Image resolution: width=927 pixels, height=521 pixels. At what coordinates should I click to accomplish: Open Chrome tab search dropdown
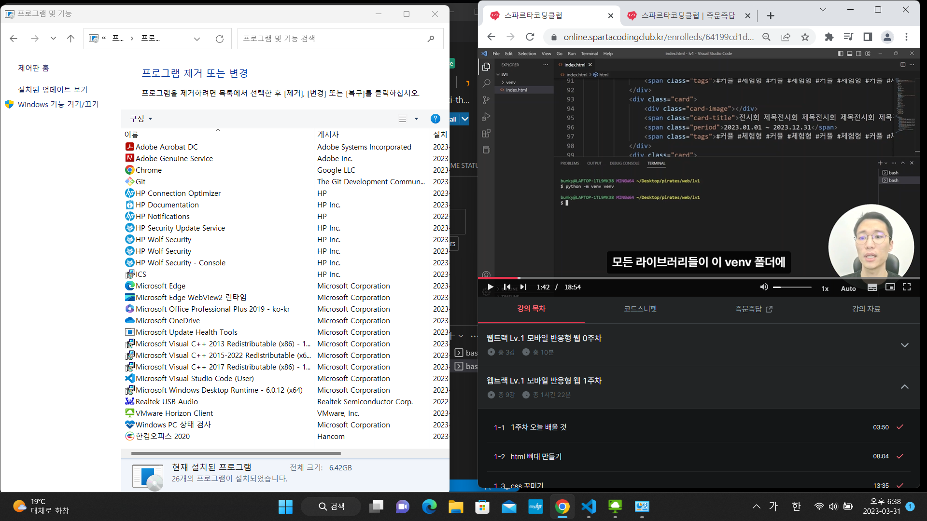tap(823, 9)
